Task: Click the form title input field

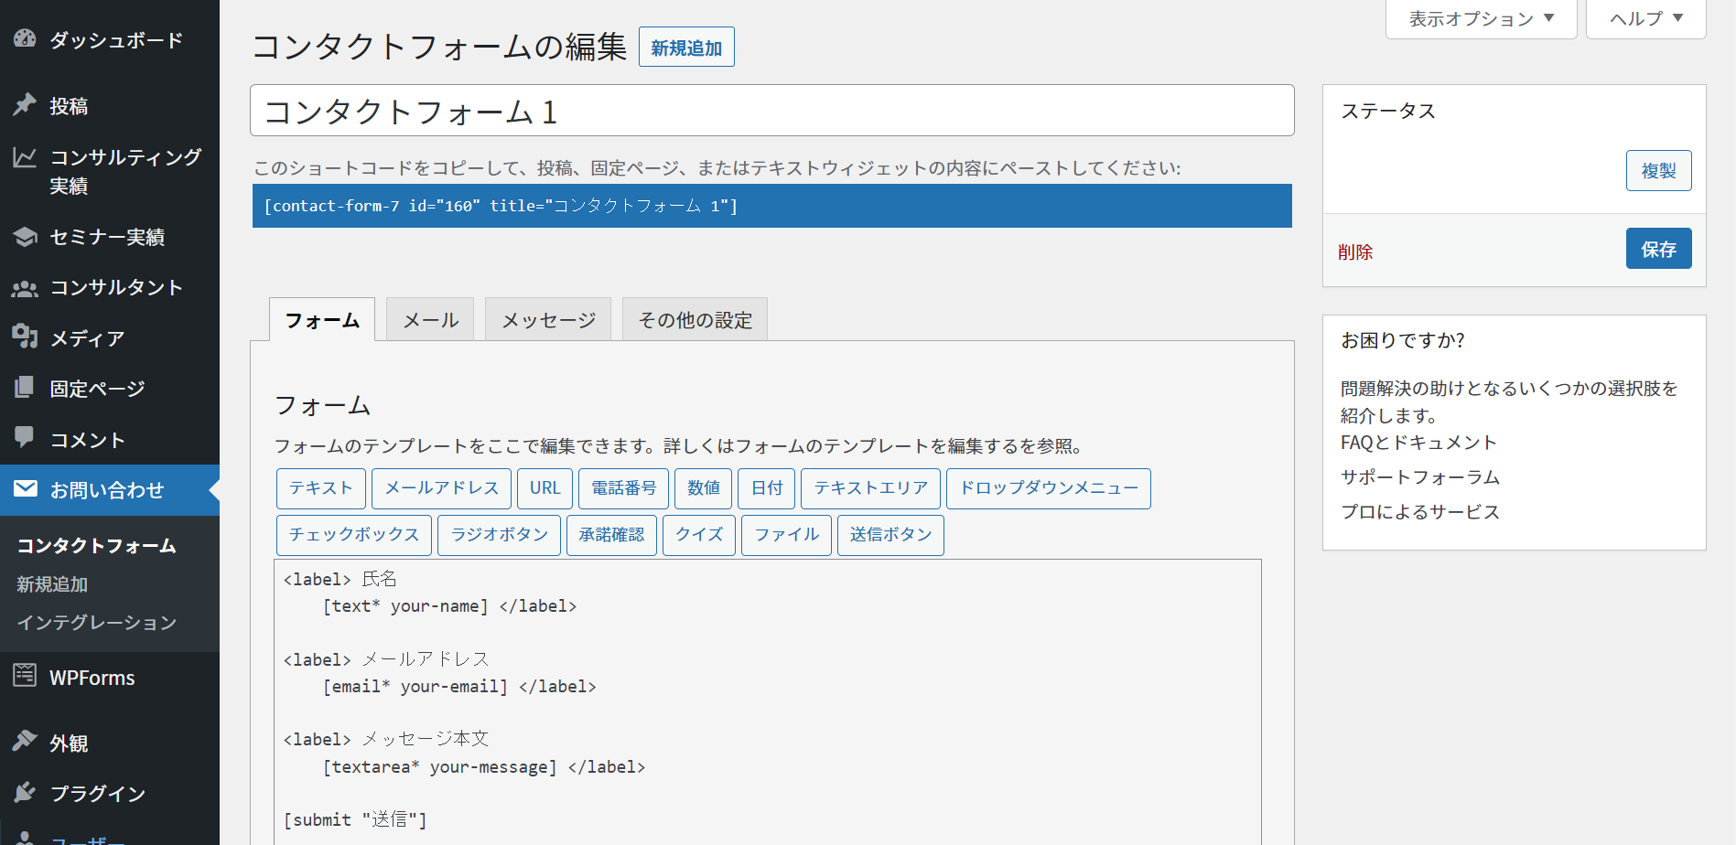Action: (772, 110)
